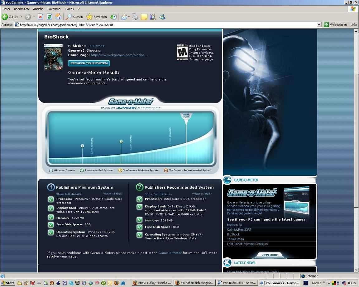Image resolution: width=359 pixels, height=287 pixels.
Task: Go to the home page icon
Action: click(x=58, y=17)
